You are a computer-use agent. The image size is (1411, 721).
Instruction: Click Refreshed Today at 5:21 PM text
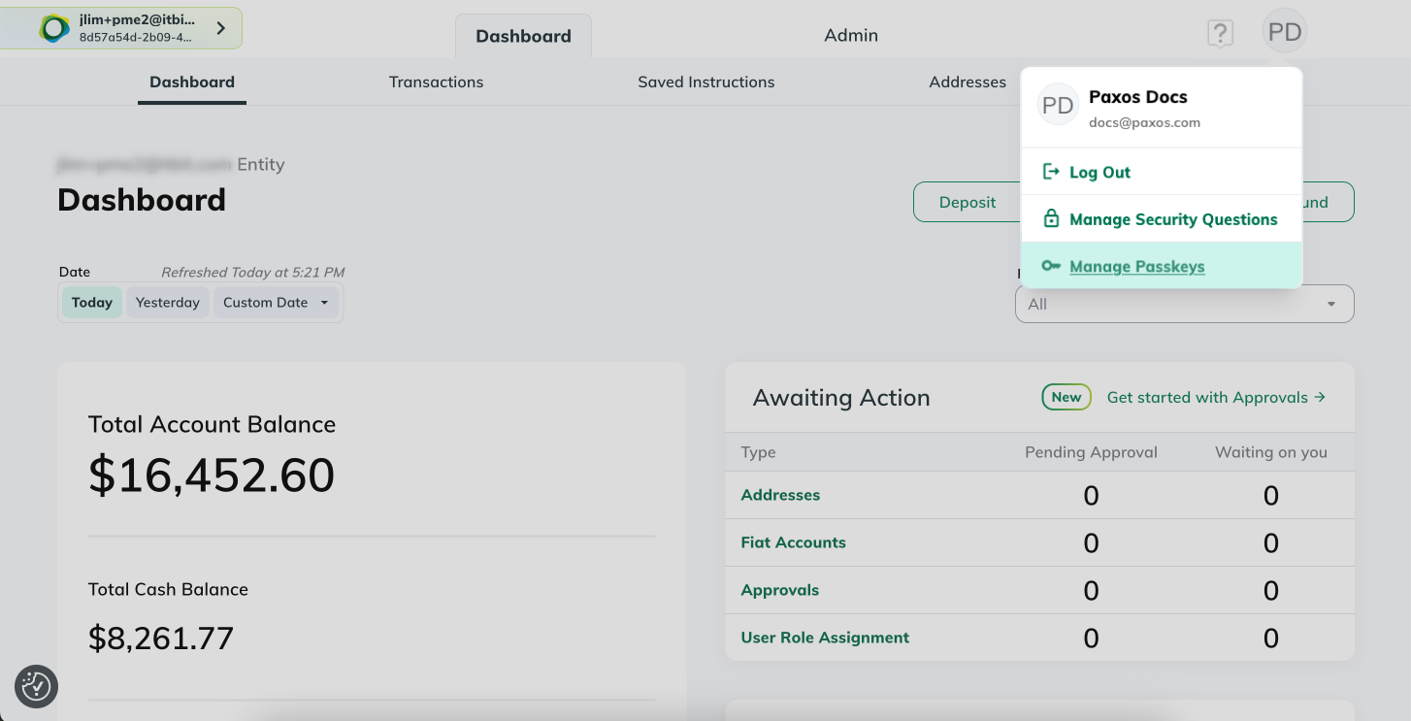(252, 273)
